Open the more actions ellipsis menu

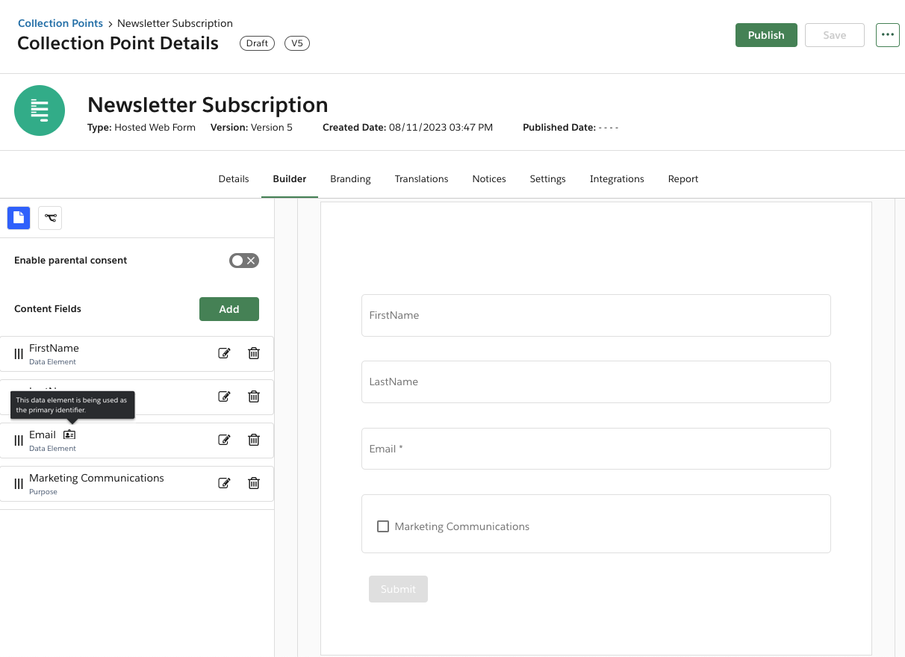(887, 34)
